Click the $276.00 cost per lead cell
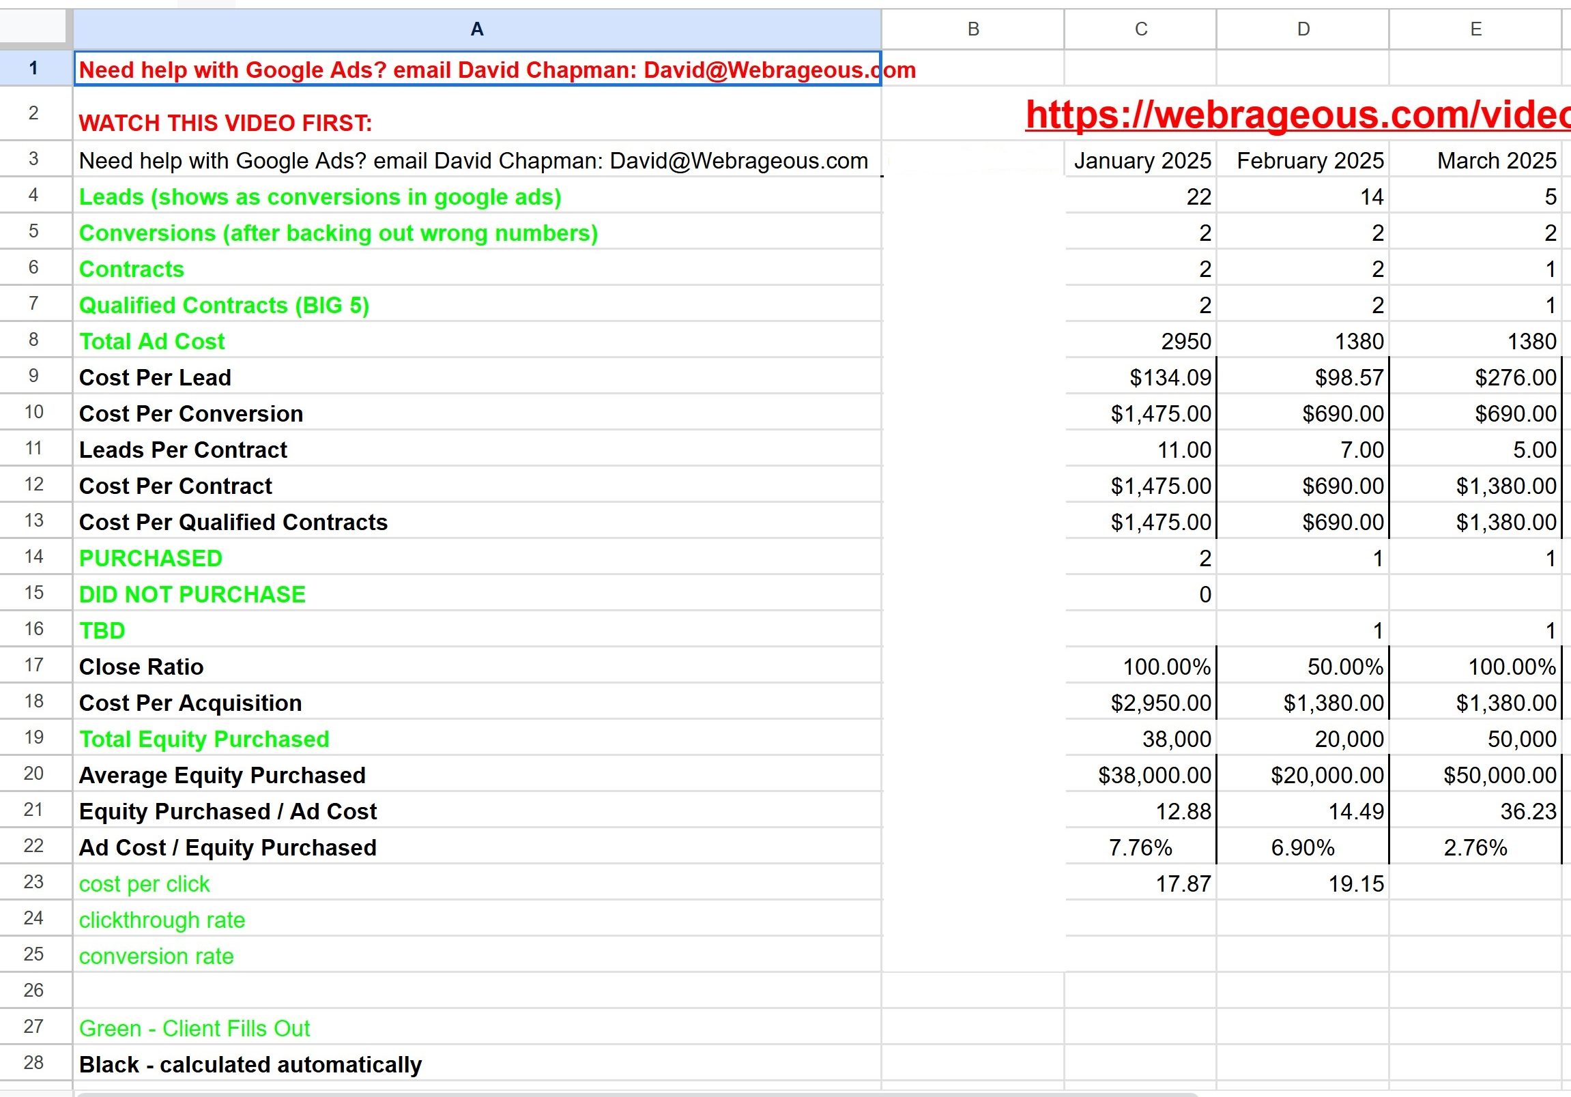 [1476, 377]
